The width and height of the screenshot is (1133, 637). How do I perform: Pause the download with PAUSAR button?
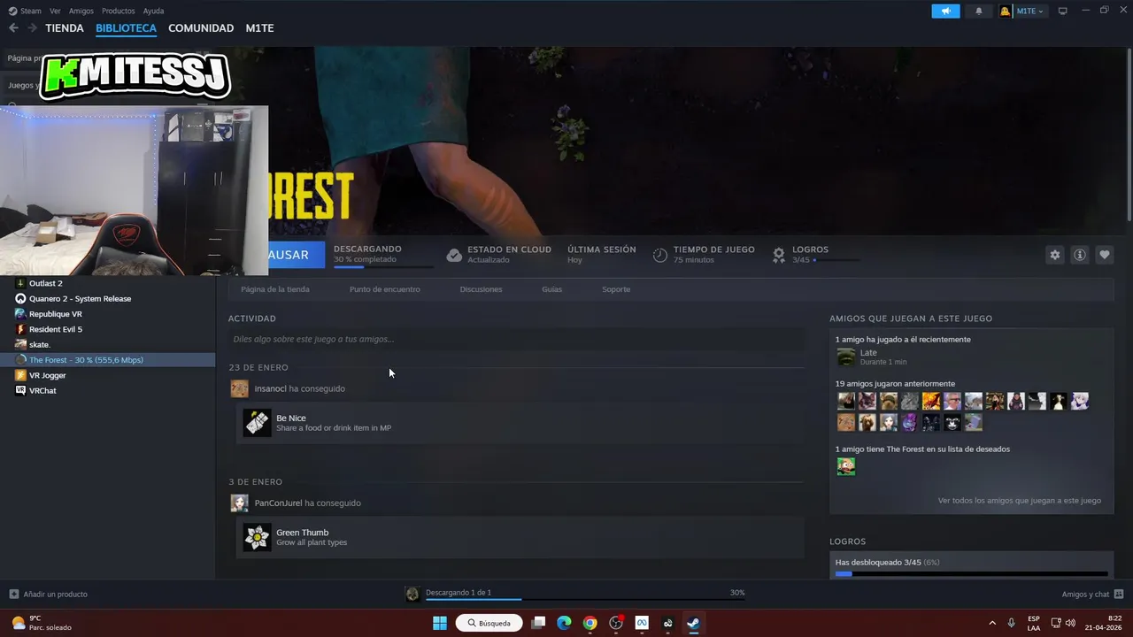(297, 255)
